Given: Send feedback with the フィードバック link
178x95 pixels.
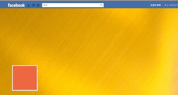Looking at the screenshot, I should [171, 5].
